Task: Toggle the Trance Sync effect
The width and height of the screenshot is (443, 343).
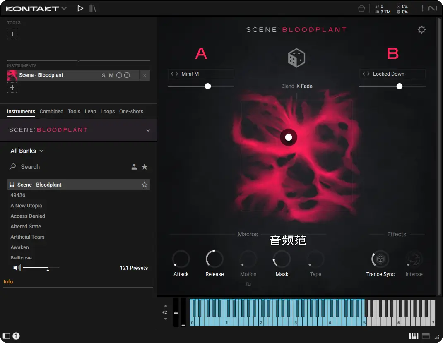Action: [380, 259]
